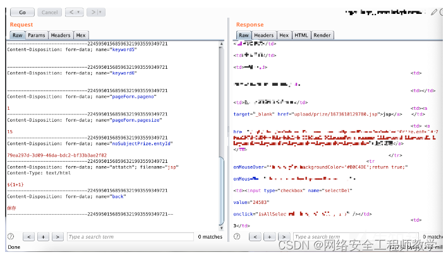The width and height of the screenshot is (446, 257).
Task: Click the request search plus options button
Action: click(x=43, y=237)
